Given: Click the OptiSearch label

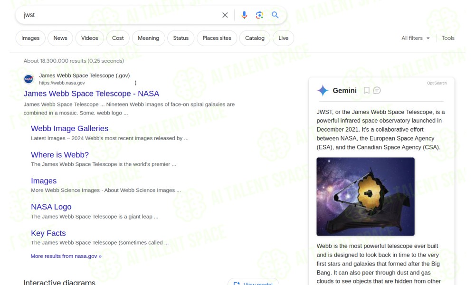Looking at the screenshot, I should 437,83.
